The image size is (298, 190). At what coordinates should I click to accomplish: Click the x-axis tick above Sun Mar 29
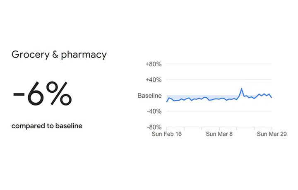point(272,128)
